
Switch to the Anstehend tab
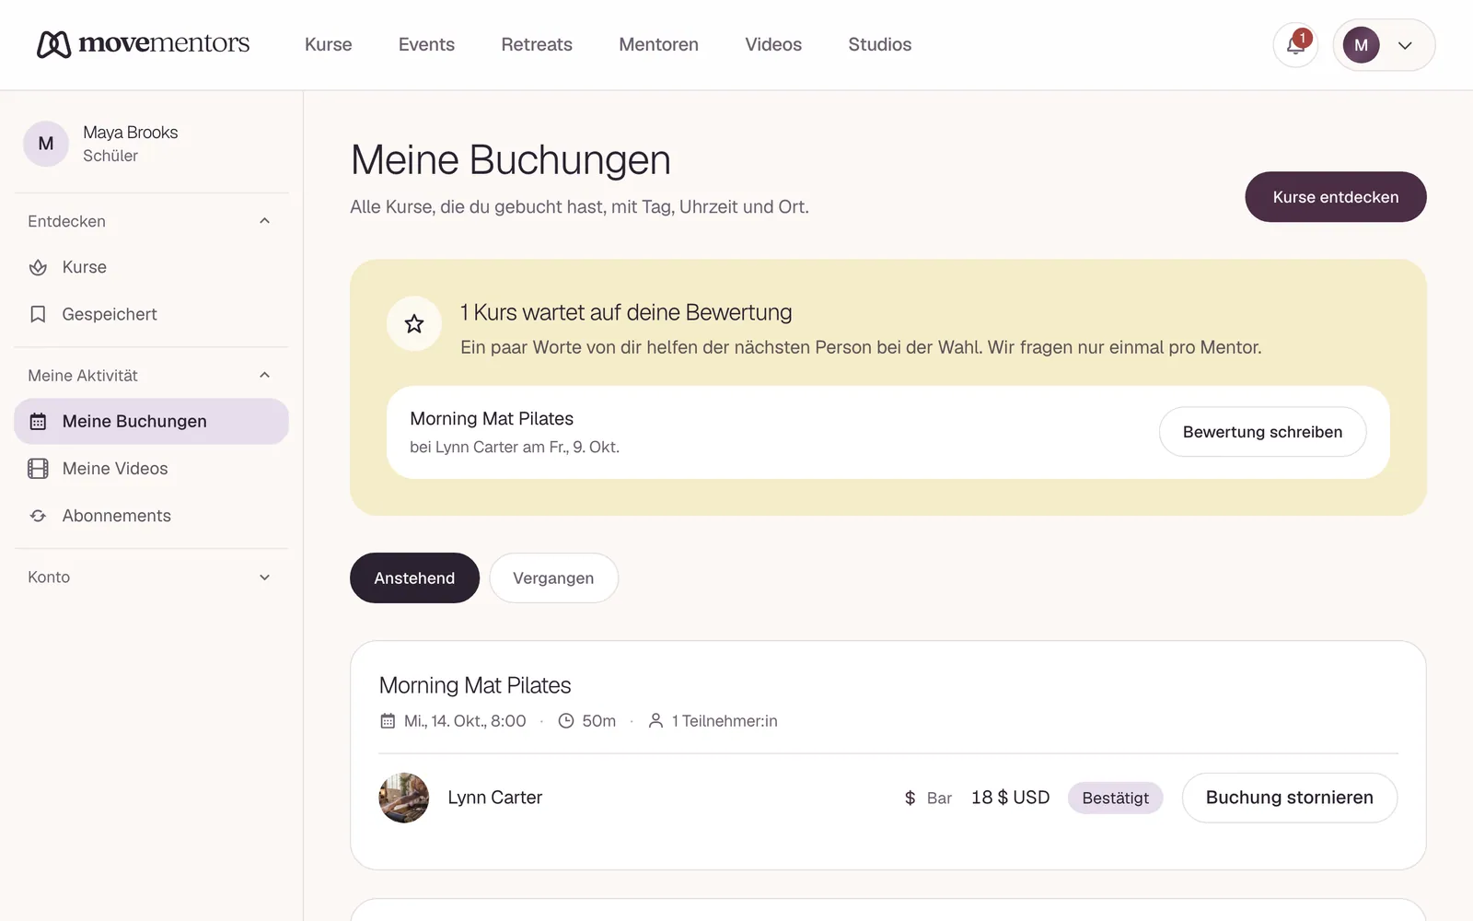[x=414, y=577]
